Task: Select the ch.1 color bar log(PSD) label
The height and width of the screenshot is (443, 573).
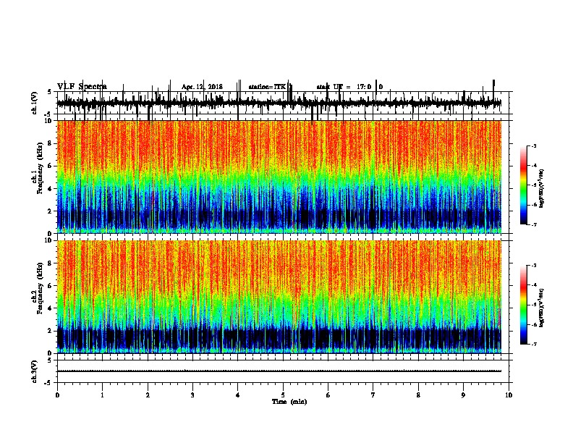Action: (x=542, y=189)
